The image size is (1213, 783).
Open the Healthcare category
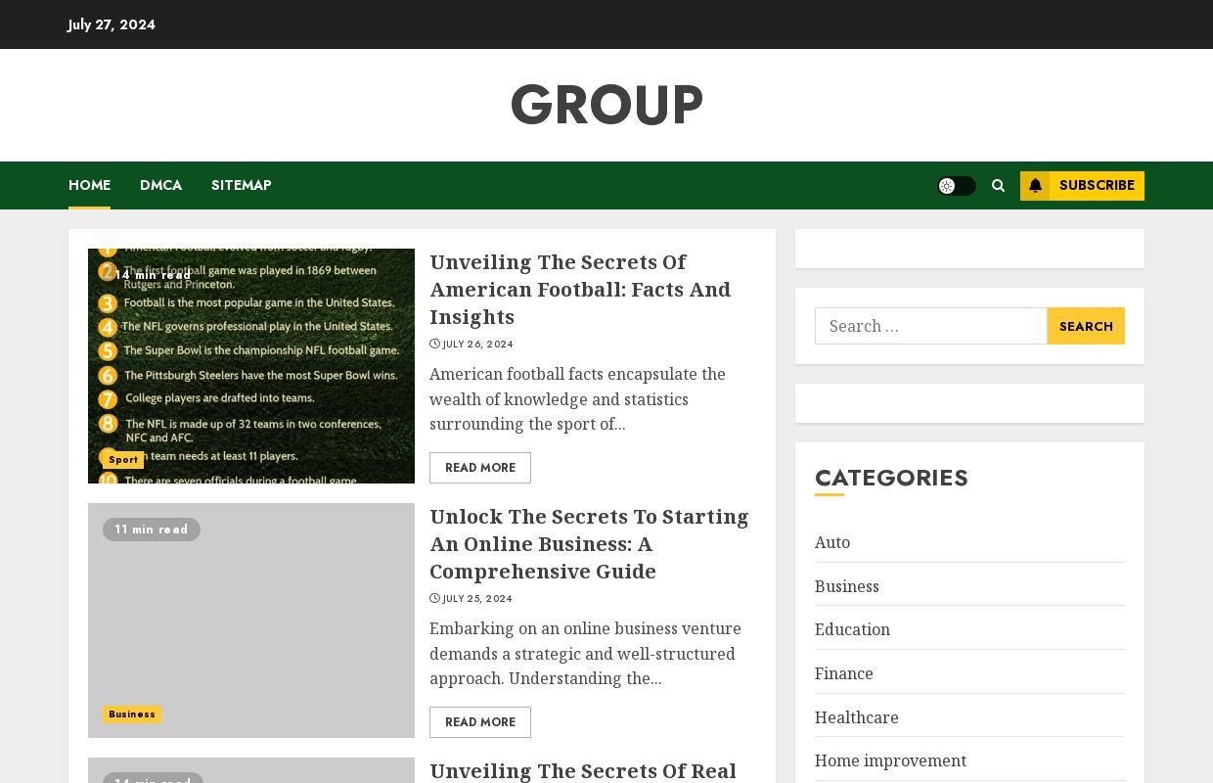857,717
